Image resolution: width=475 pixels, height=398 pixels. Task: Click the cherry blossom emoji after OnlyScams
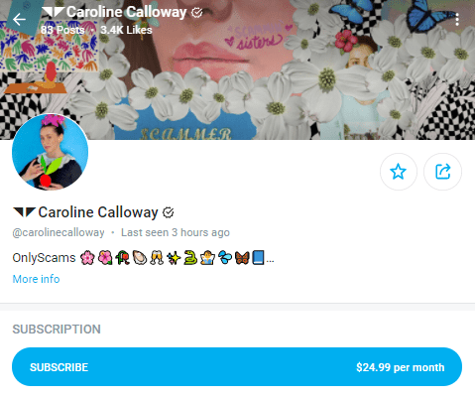87,257
